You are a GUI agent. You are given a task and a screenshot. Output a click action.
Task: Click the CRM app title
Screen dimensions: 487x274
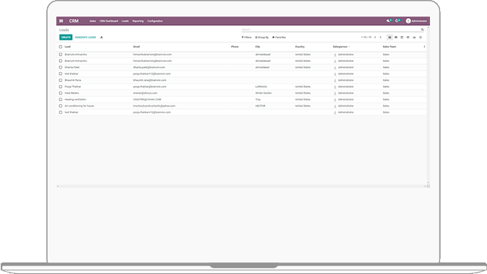point(74,21)
